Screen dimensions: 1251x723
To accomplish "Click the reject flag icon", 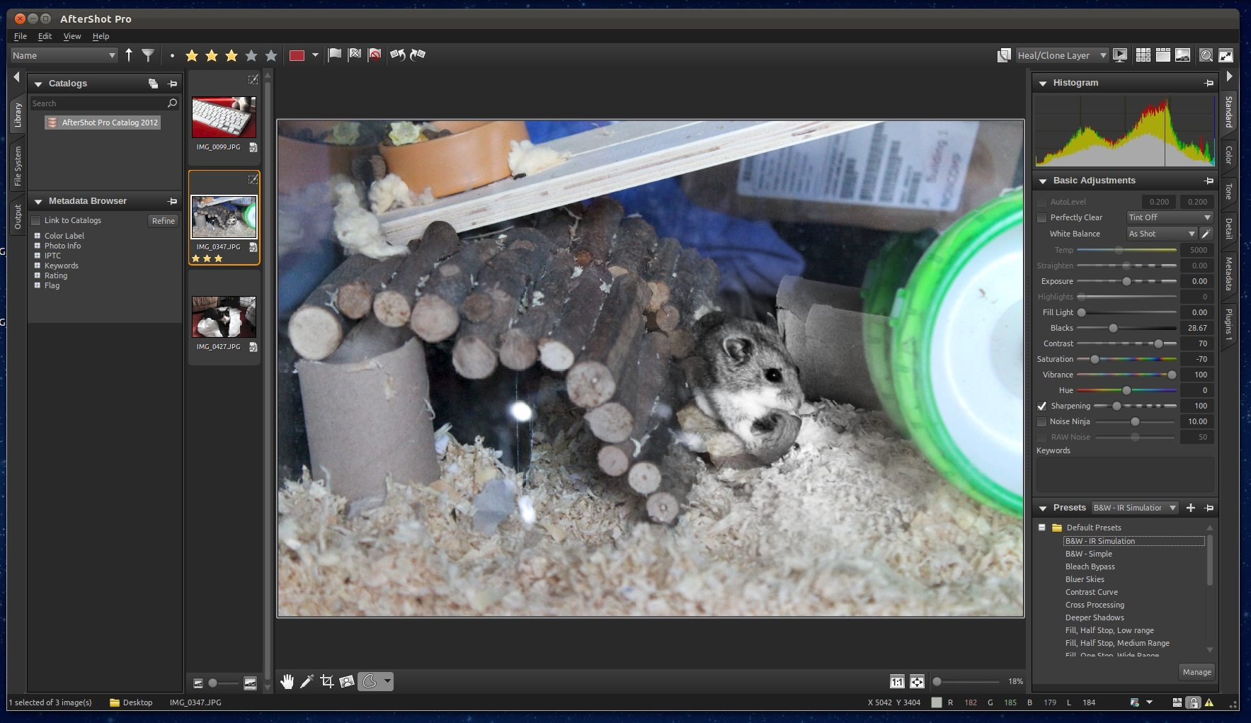I will coord(355,55).
